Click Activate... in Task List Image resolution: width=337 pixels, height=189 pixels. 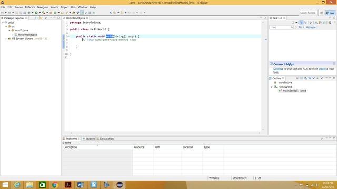point(312,27)
